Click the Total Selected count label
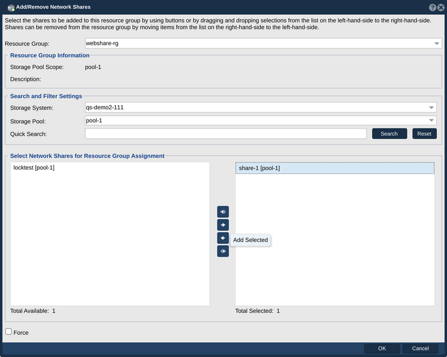Screen dimensions: 447x357 pos(257,311)
